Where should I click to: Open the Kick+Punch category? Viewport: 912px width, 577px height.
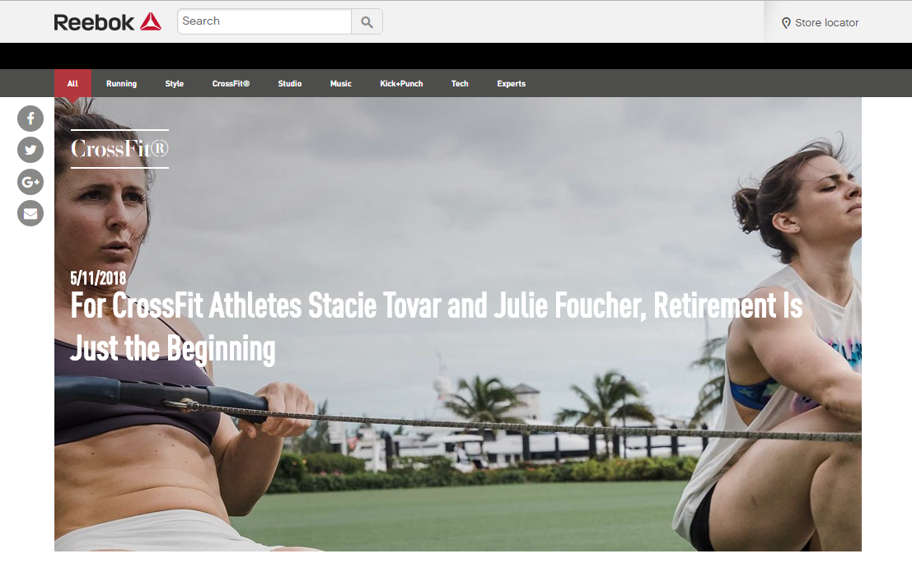[401, 84]
